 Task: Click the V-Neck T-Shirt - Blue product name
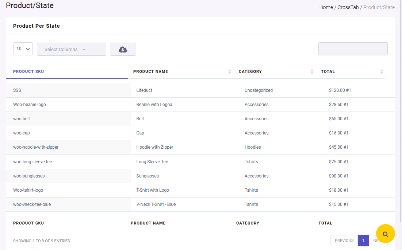(x=156, y=204)
